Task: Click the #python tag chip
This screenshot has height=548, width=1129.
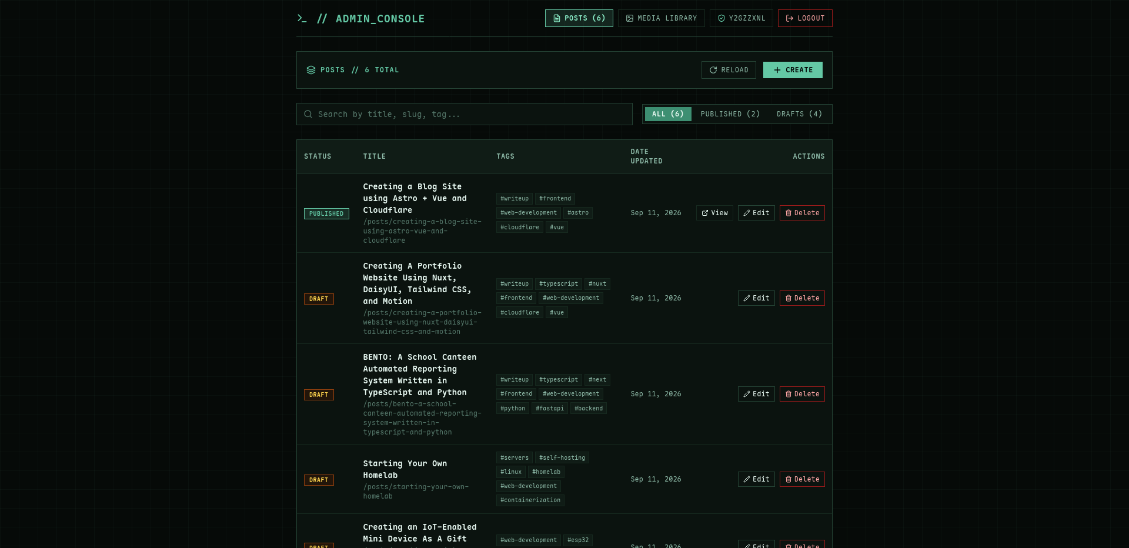Action: (513, 408)
